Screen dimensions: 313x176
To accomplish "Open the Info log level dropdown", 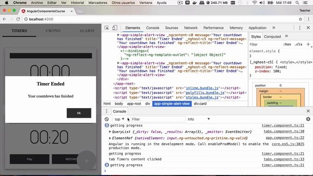I will tap(199, 119).
